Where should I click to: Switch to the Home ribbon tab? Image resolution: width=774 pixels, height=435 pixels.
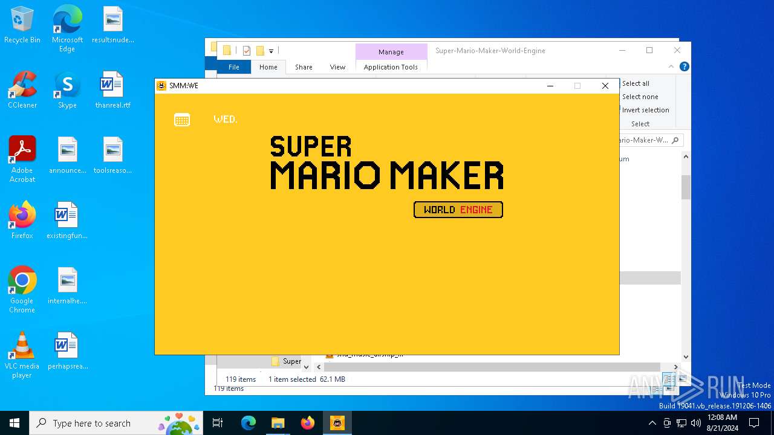268,67
